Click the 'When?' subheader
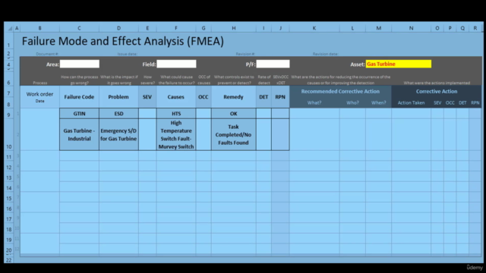The image size is (486, 273). tap(378, 103)
